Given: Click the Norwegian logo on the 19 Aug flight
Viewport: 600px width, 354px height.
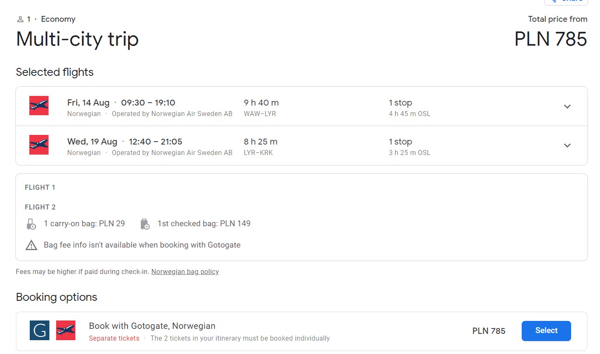Looking at the screenshot, I should click(39, 145).
